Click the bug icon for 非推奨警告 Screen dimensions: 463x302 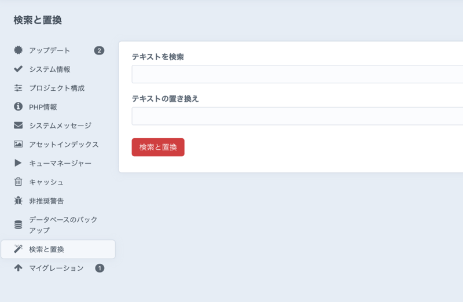point(18,201)
